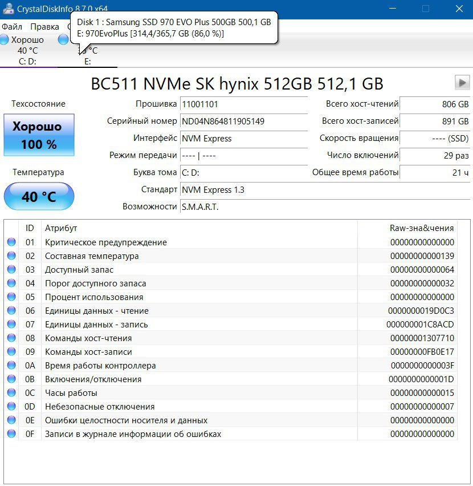Click status orb for Команды хост-записи row

(x=11, y=351)
